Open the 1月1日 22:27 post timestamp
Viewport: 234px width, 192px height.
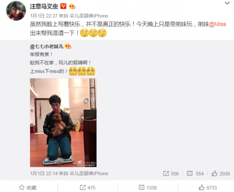point(44,16)
